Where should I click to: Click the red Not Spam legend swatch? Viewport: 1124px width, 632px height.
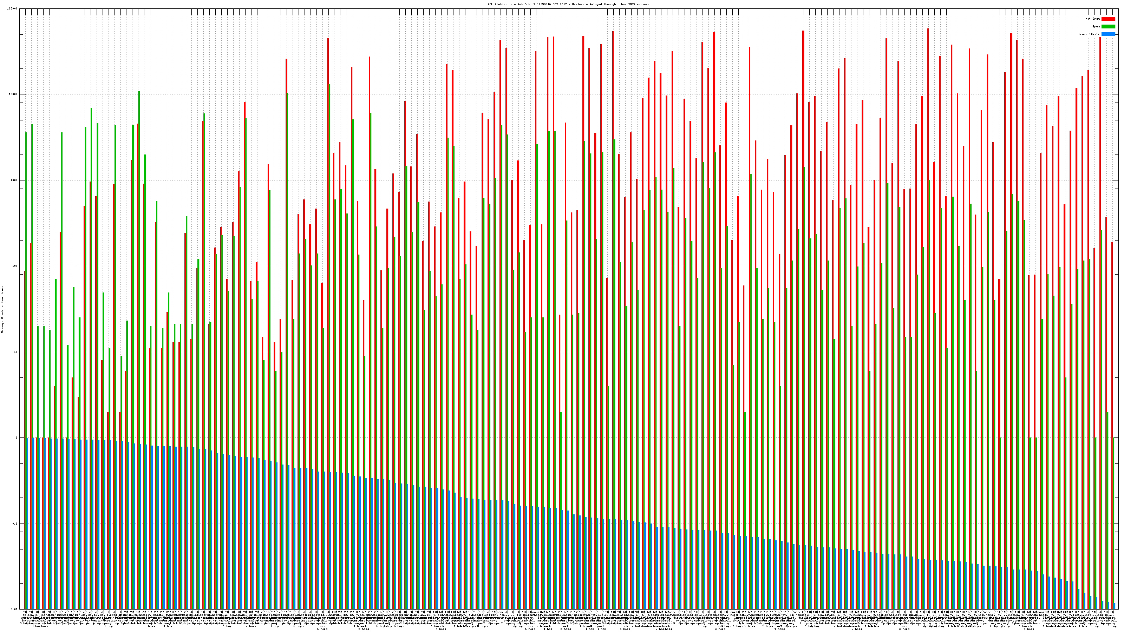[1108, 19]
